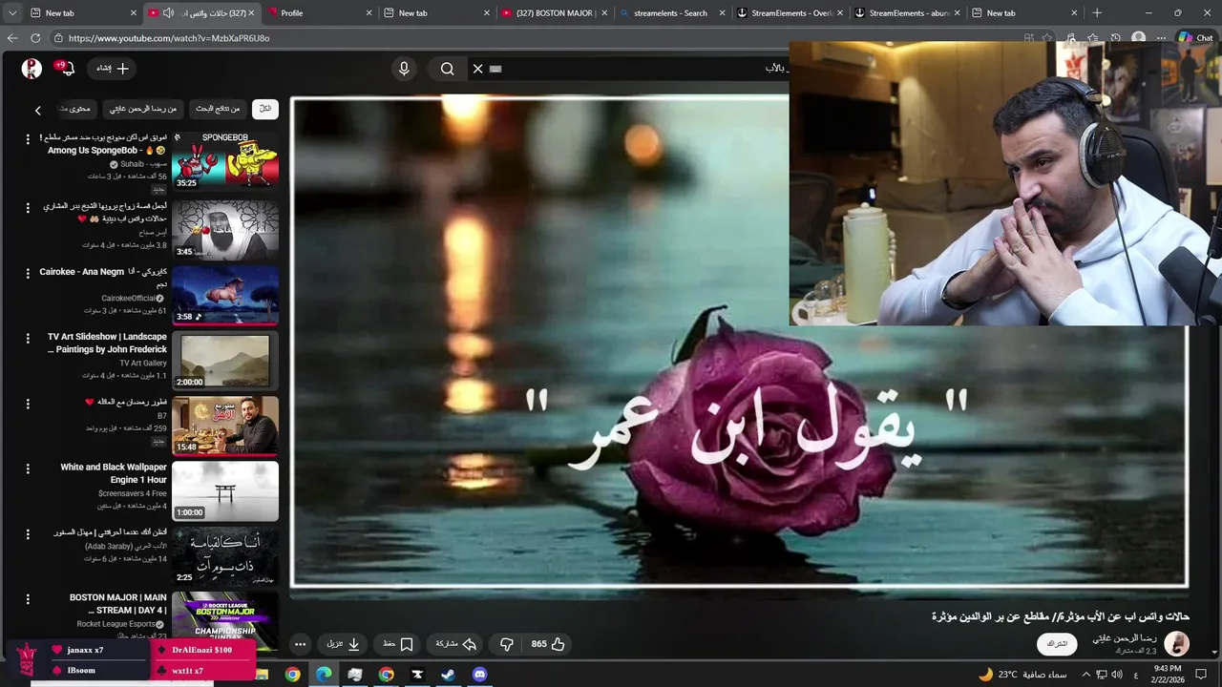Open the Cairokee - Ana Negm video thumbnail
The height and width of the screenshot is (687, 1222).
coord(225,295)
